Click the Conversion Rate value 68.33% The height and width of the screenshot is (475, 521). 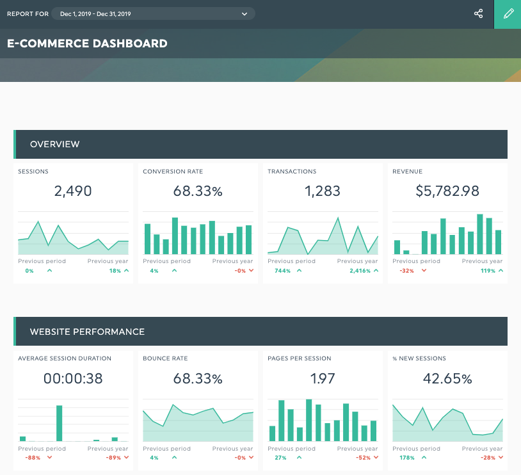coord(198,191)
